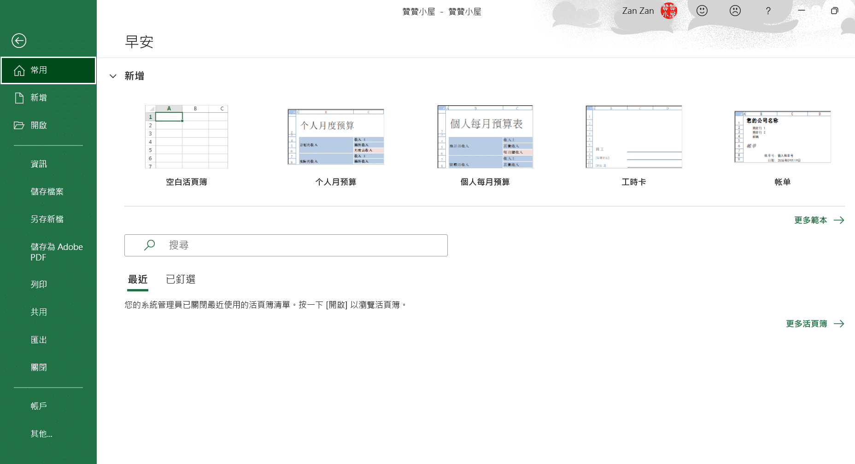
Task: Open help via the question mark icon
Action: 768,11
